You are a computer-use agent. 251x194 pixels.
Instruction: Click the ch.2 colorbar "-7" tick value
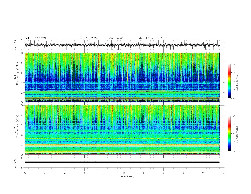[234, 151]
